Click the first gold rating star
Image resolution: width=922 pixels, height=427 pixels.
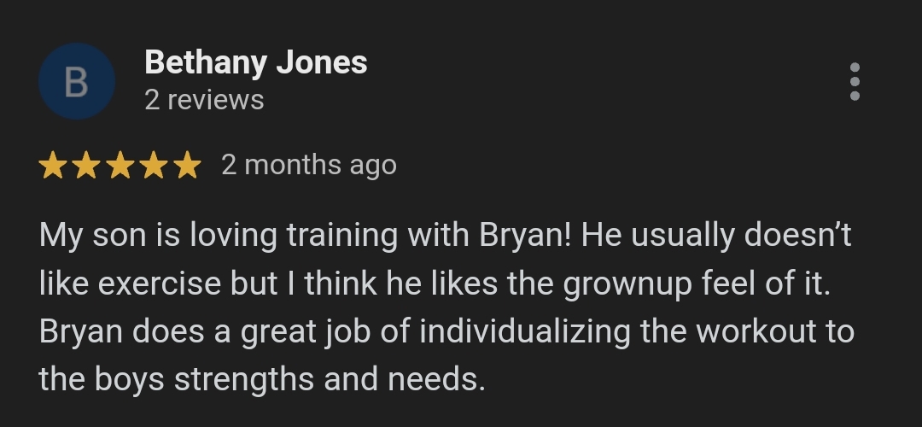click(53, 165)
